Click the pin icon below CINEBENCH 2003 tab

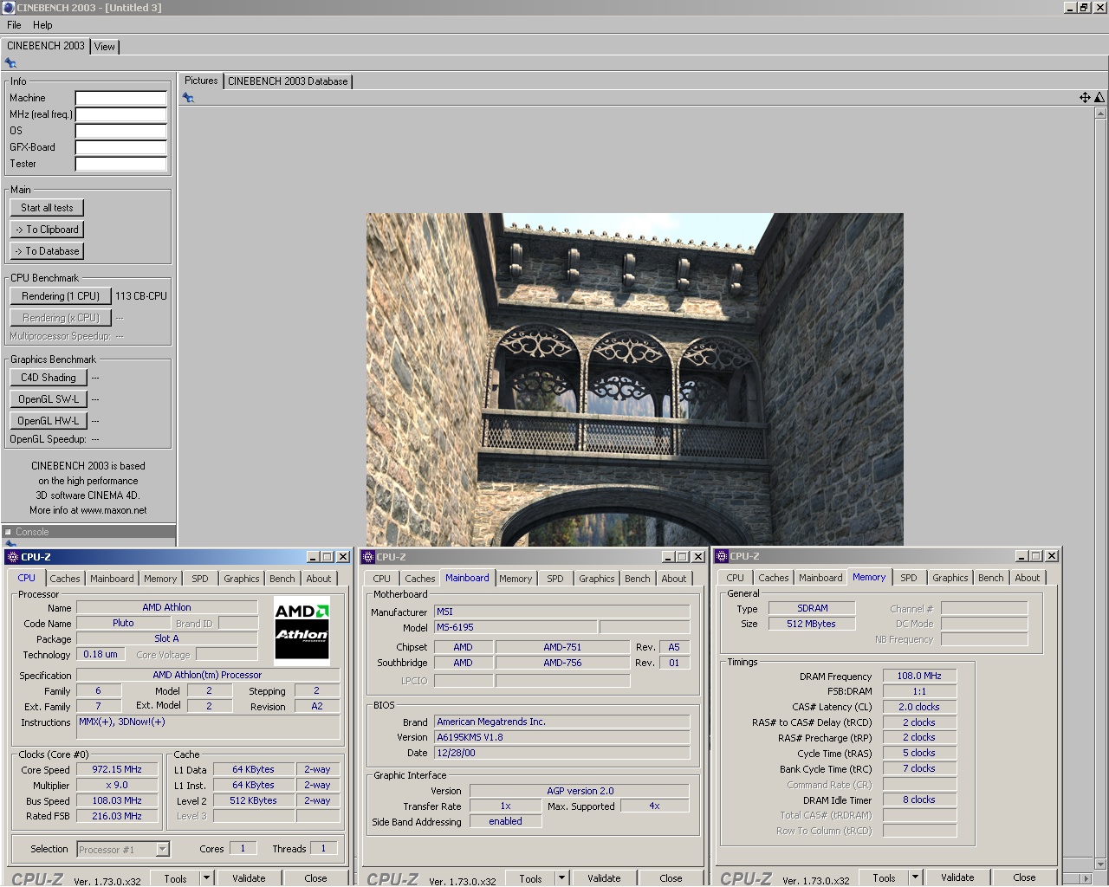[10, 63]
